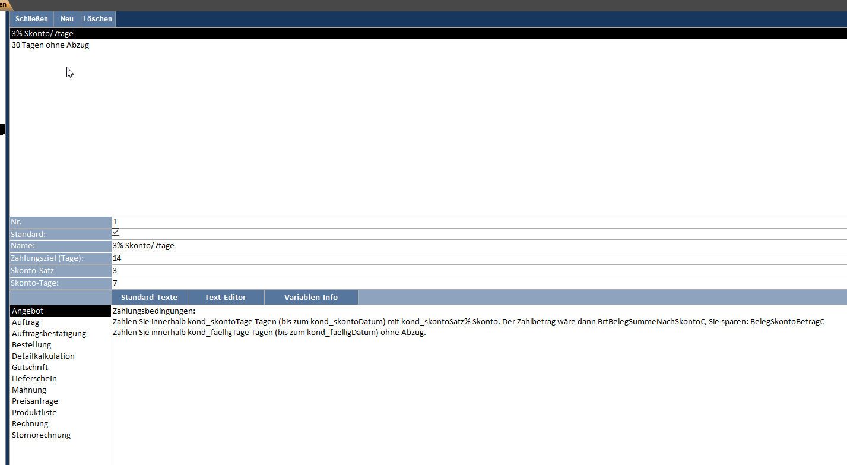The width and height of the screenshot is (847, 465).
Task: Click the Schließen button
Action: point(31,19)
